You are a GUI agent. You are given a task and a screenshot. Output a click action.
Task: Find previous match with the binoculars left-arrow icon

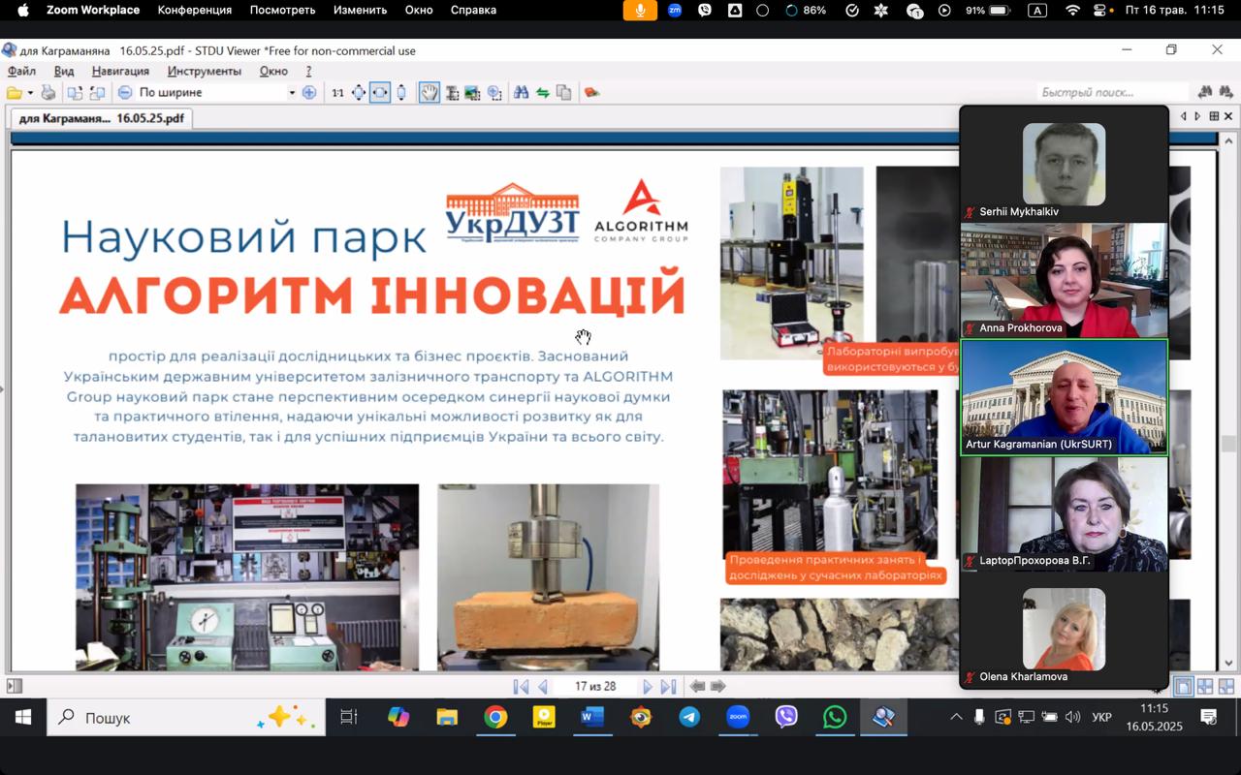[x=1205, y=92]
